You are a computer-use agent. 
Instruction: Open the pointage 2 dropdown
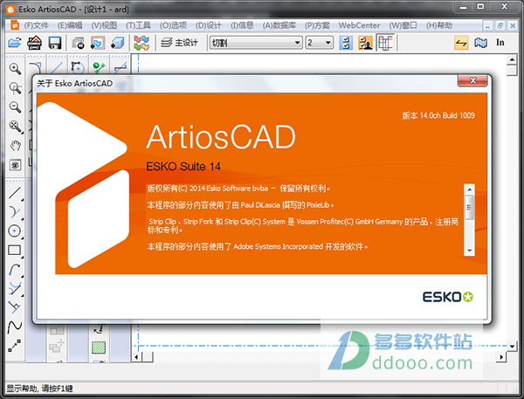click(319, 43)
